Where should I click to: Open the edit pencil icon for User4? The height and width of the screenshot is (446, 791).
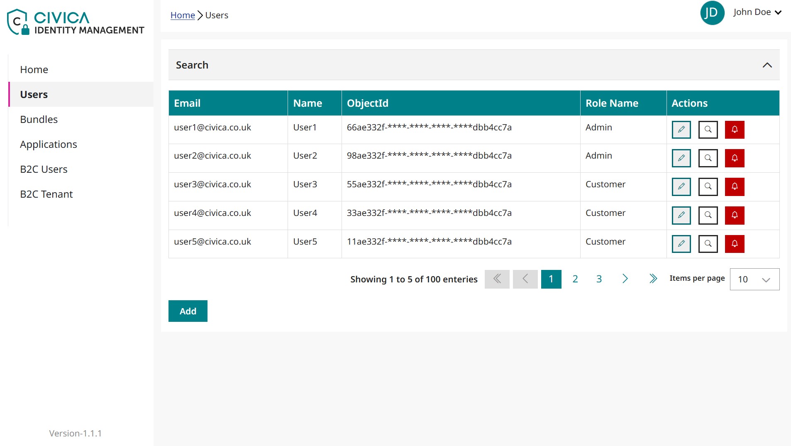coord(681,215)
